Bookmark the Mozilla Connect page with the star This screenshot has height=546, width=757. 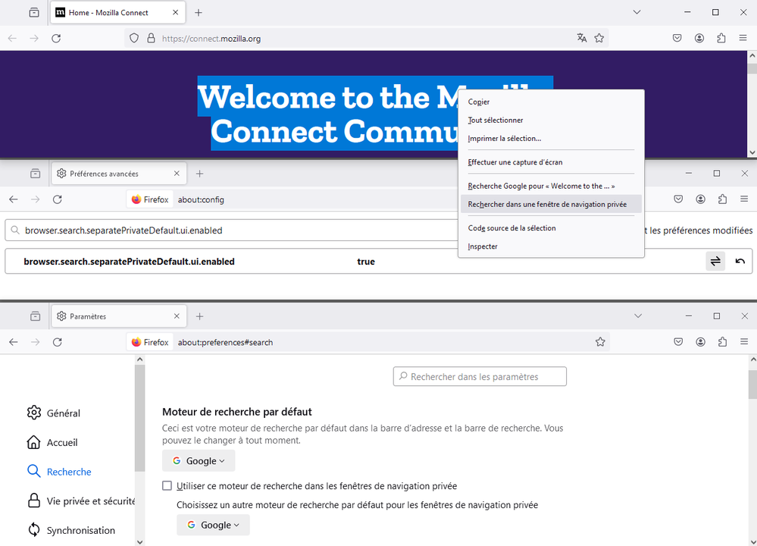point(599,38)
